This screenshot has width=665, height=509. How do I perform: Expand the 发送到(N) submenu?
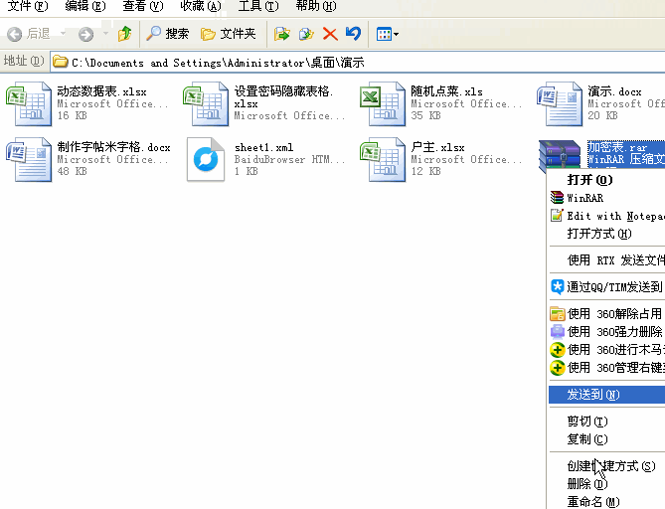607,395
